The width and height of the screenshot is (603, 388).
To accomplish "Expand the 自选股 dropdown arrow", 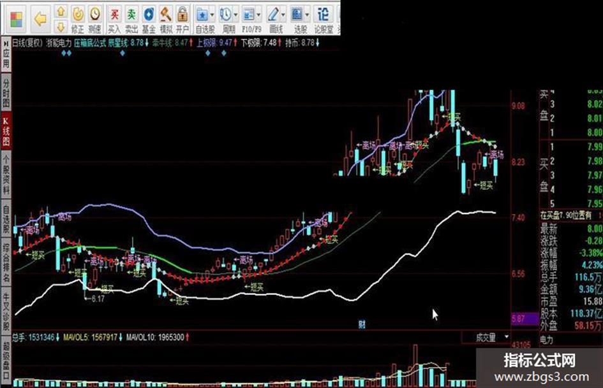I will (212, 15).
